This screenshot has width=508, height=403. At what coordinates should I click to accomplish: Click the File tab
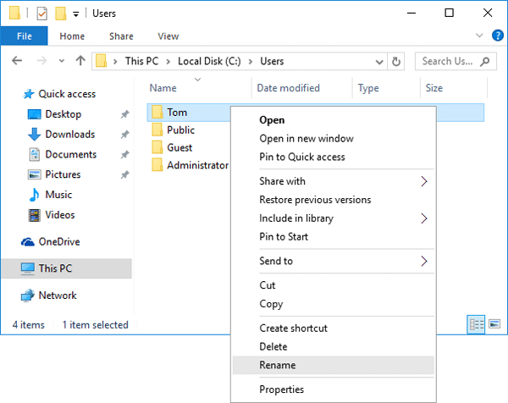point(25,36)
